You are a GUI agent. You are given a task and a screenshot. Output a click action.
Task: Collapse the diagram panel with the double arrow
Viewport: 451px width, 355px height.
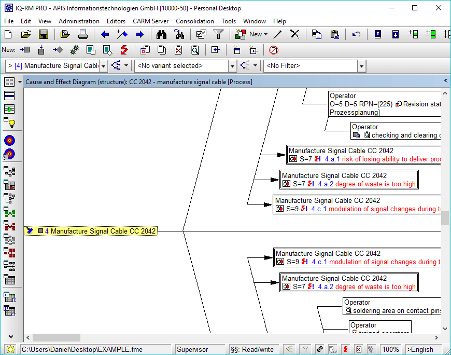point(445,81)
